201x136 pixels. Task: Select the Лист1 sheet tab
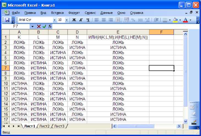pyautogui.click(x=29, y=126)
